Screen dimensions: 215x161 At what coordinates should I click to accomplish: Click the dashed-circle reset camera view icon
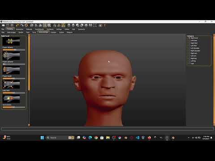pos(95,25)
